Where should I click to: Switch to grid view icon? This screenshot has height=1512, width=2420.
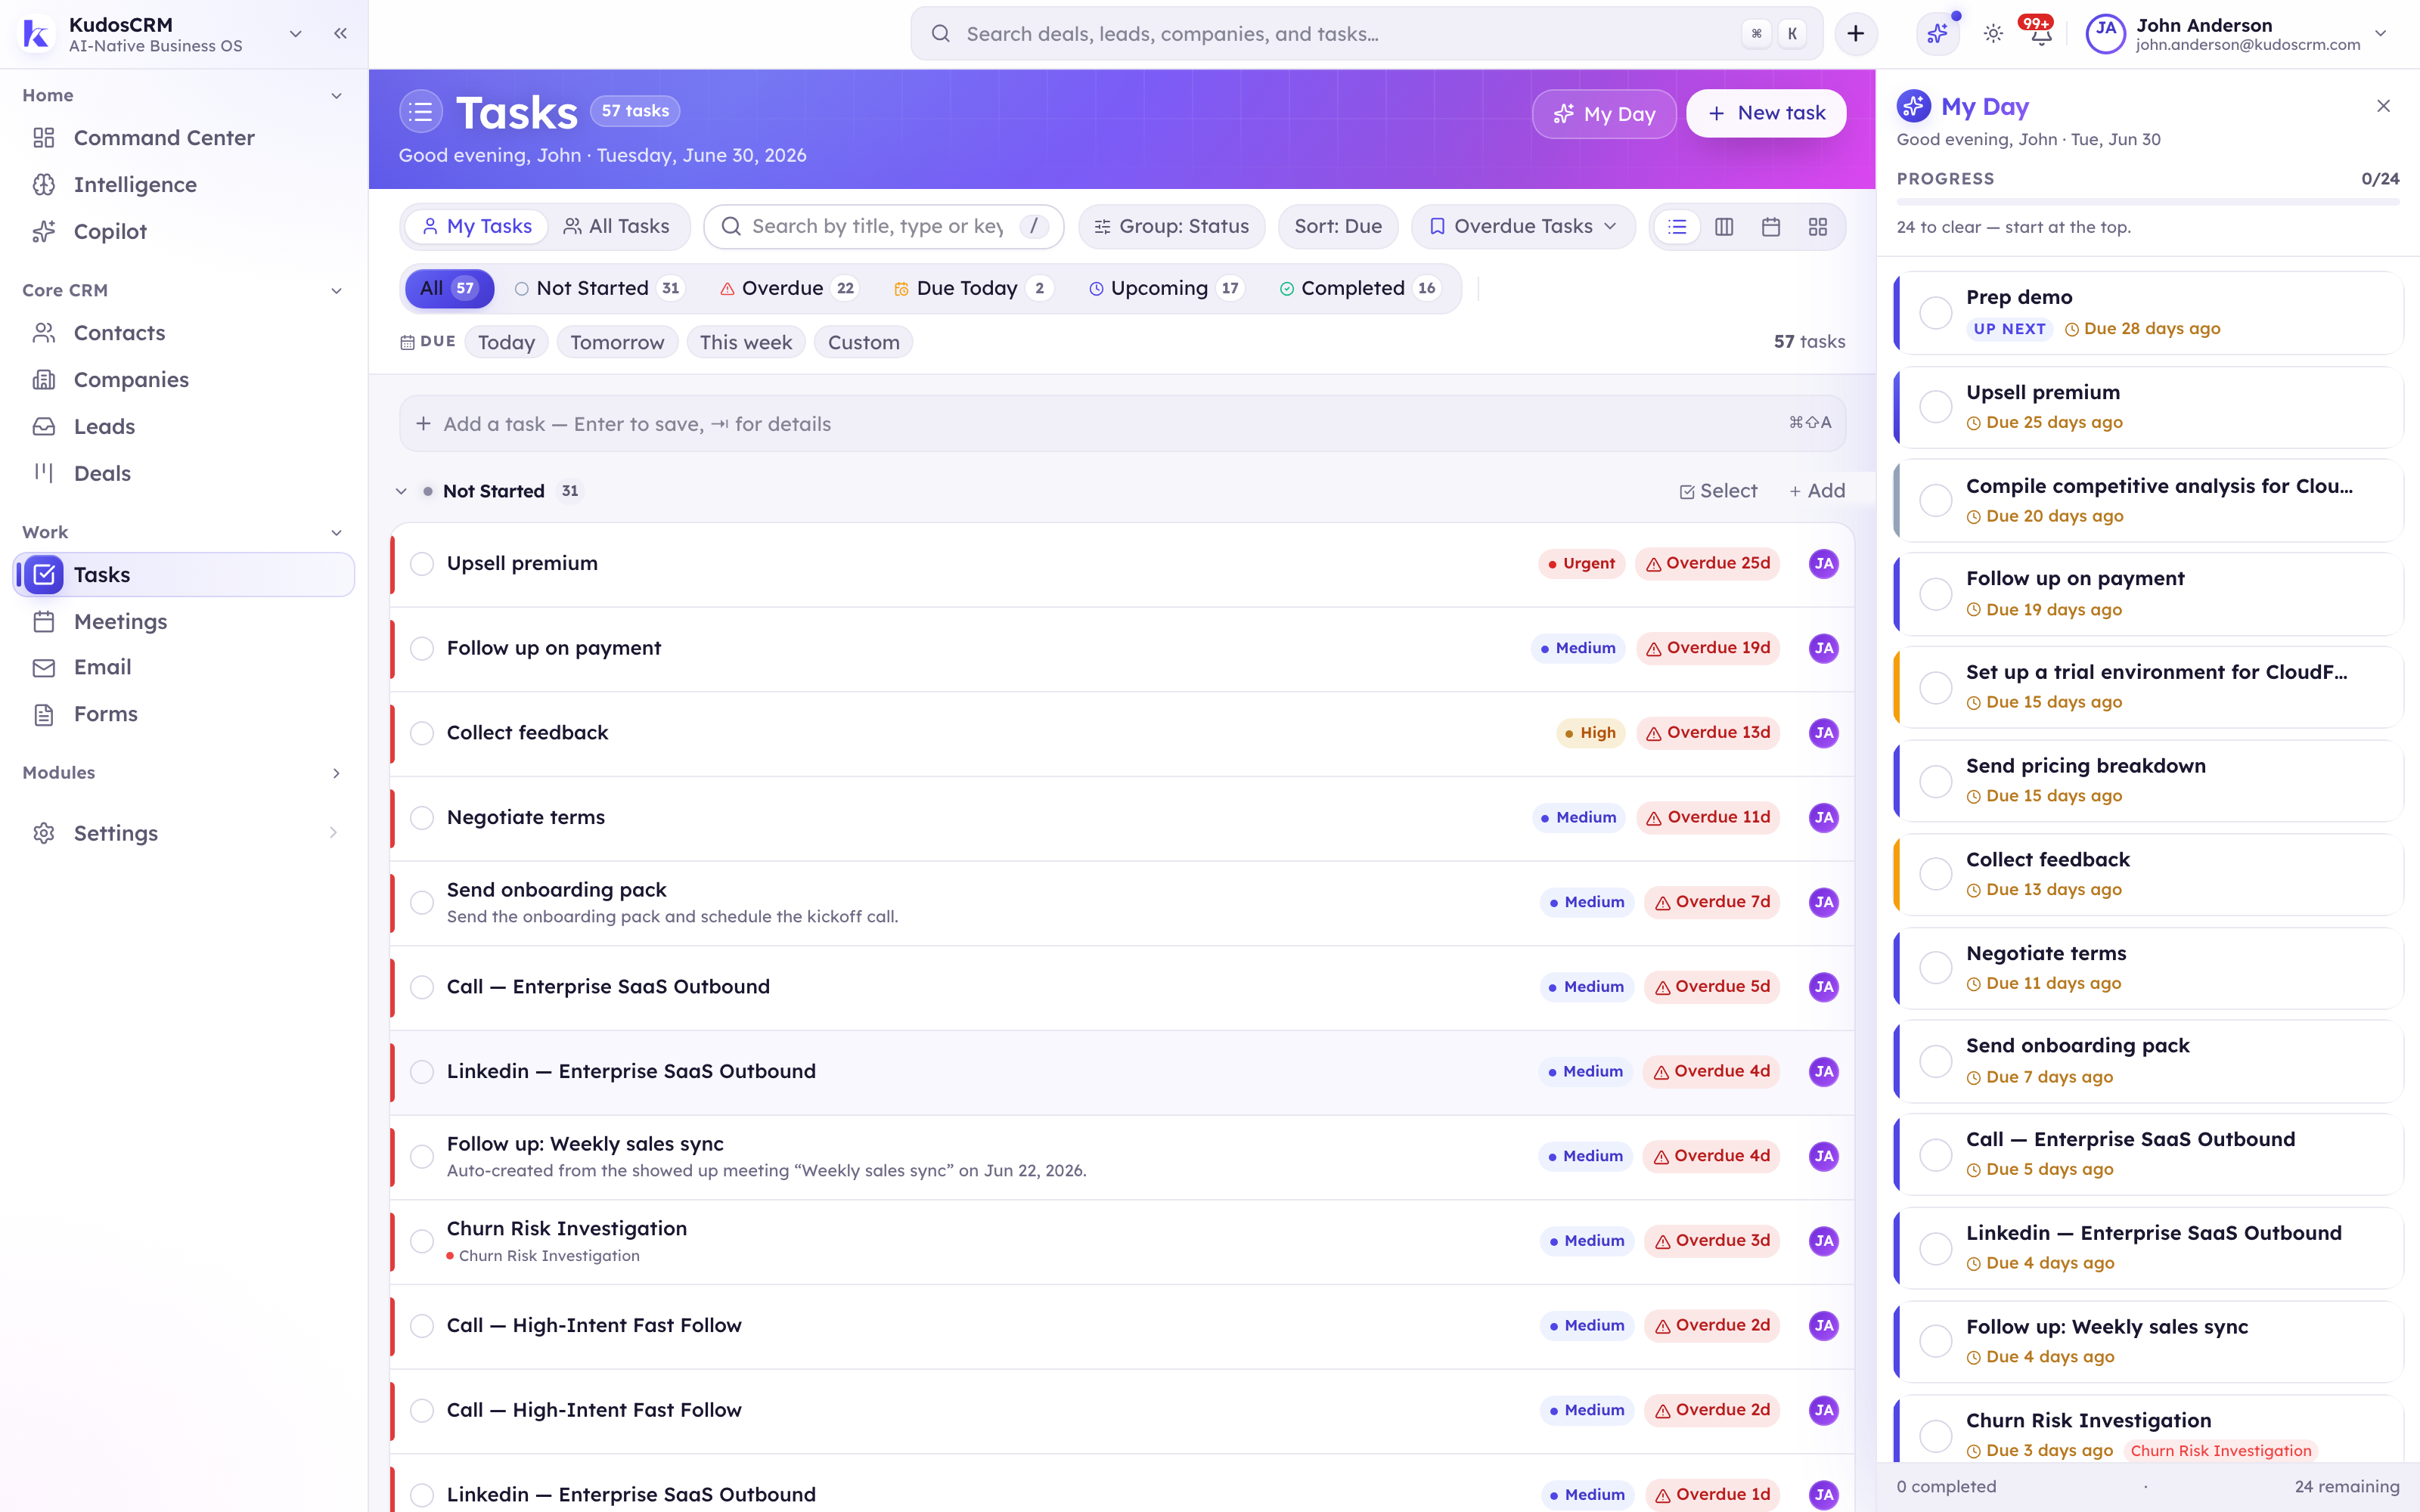(1818, 227)
